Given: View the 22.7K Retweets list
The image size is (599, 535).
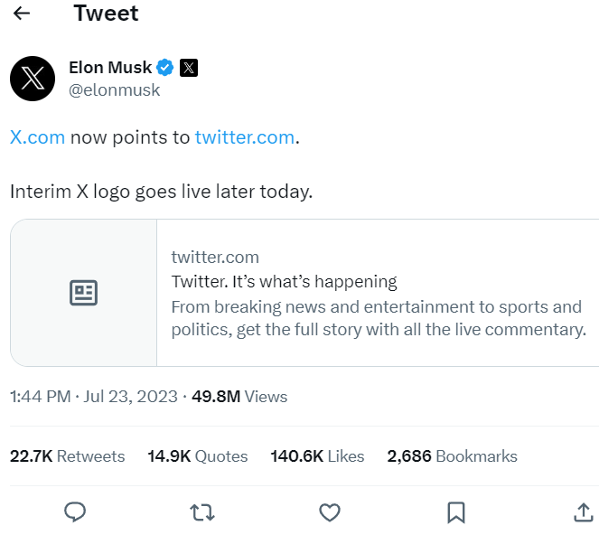Looking at the screenshot, I should coord(67,456).
